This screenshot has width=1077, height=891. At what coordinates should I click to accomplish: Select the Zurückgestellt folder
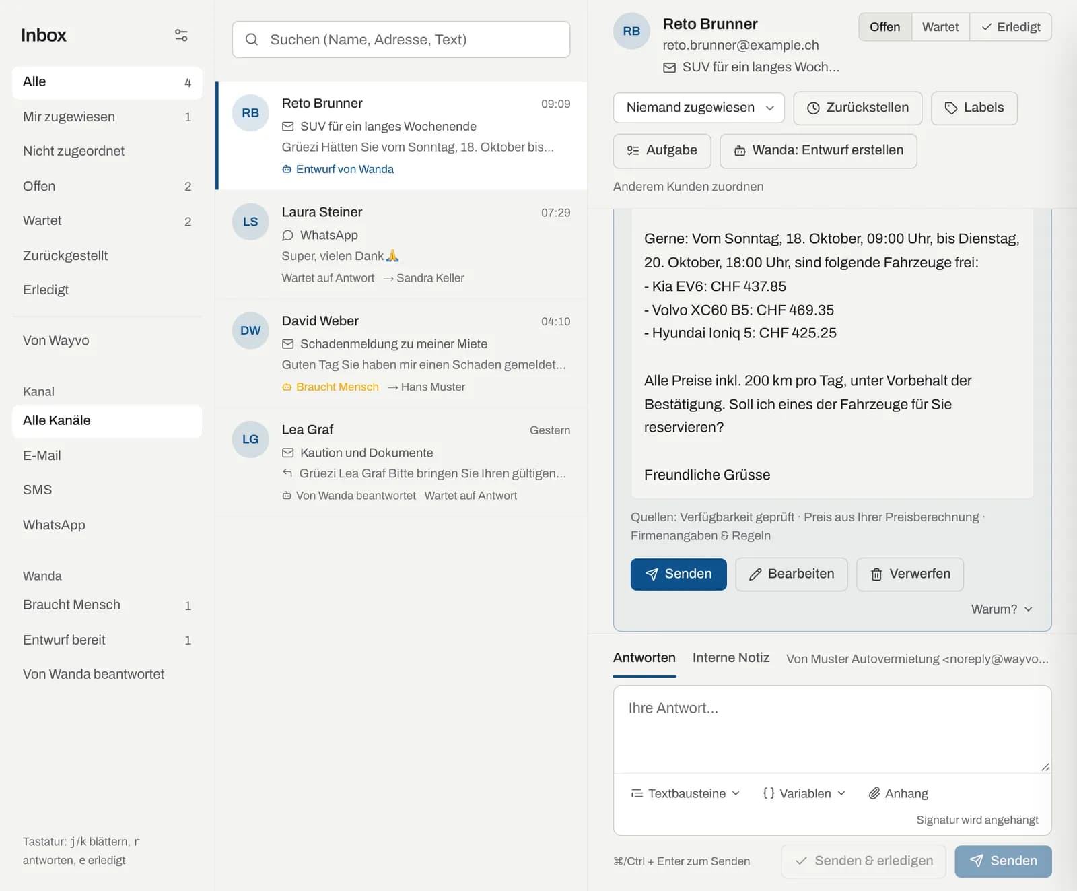click(x=107, y=256)
